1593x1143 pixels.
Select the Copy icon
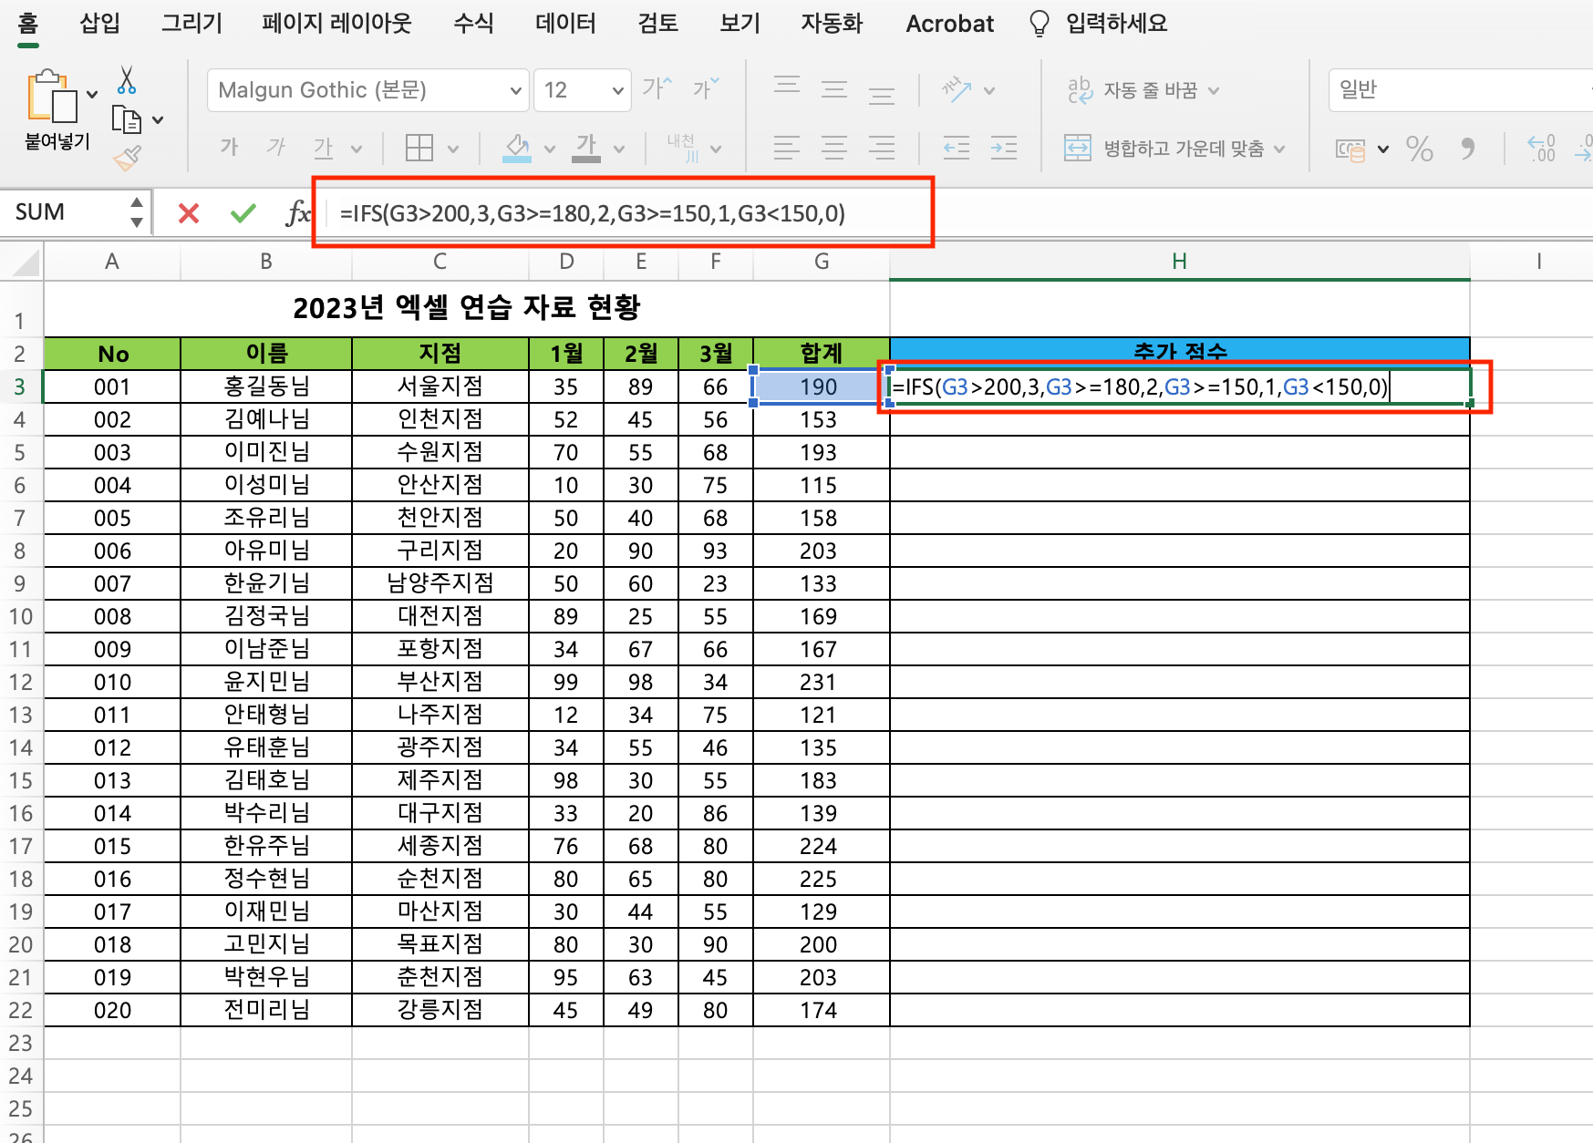tap(129, 119)
